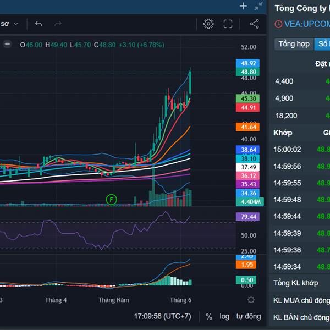Viewport: 330px width, 330px height.
Task: Expand the dropdown arrow beside 'sơ'
Action: 16,24
